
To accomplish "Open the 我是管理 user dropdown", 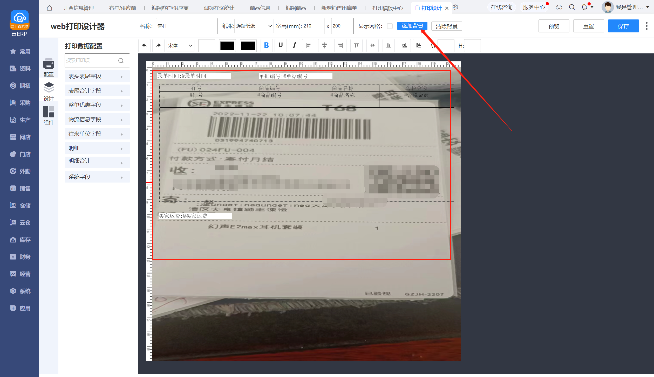I will click(x=626, y=7).
